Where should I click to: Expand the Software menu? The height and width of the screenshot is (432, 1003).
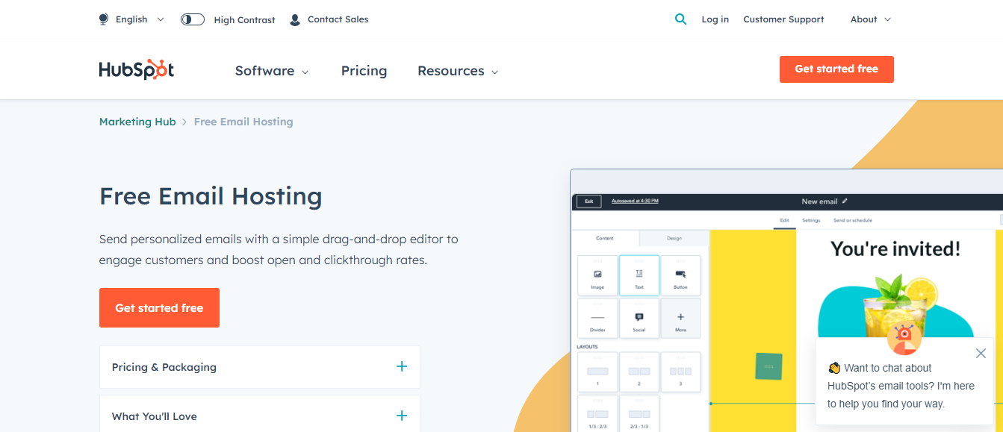point(272,71)
